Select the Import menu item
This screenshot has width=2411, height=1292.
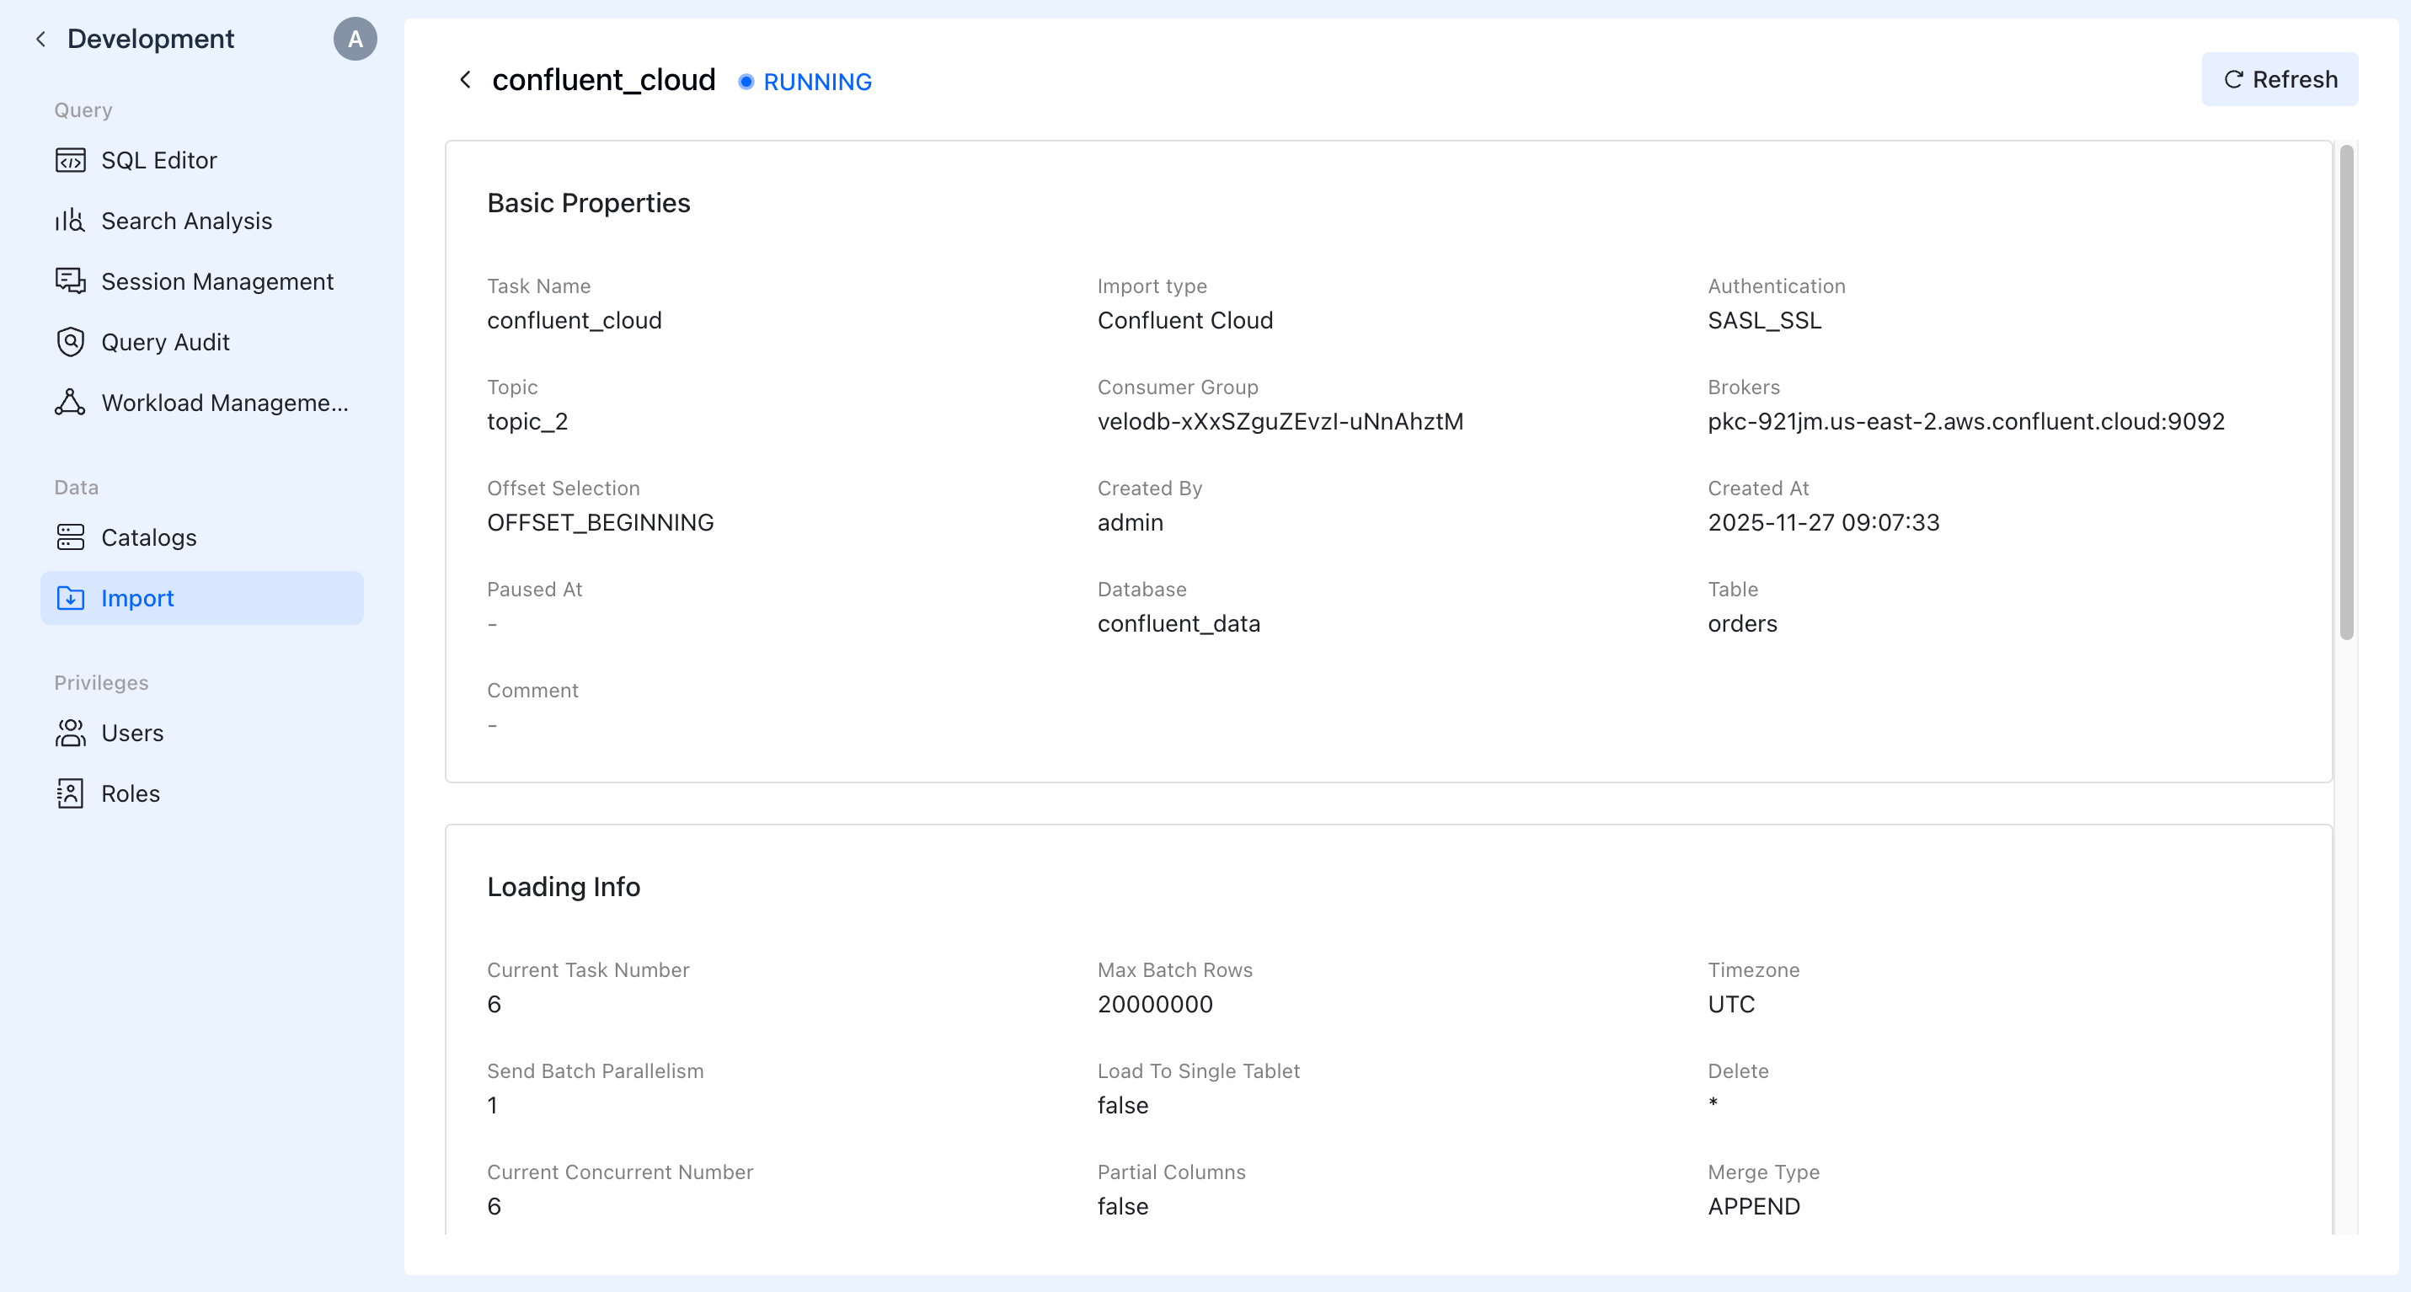tap(136, 598)
